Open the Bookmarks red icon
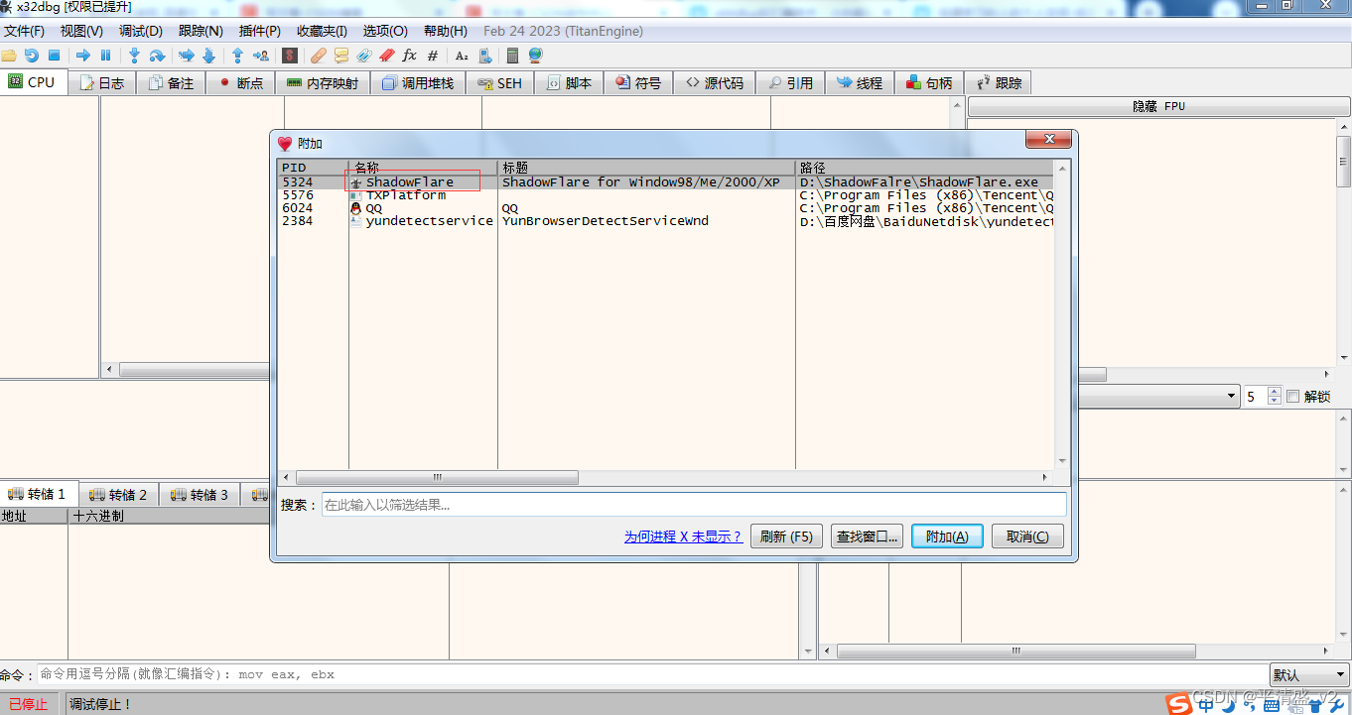This screenshot has width=1352, height=715. [386, 56]
